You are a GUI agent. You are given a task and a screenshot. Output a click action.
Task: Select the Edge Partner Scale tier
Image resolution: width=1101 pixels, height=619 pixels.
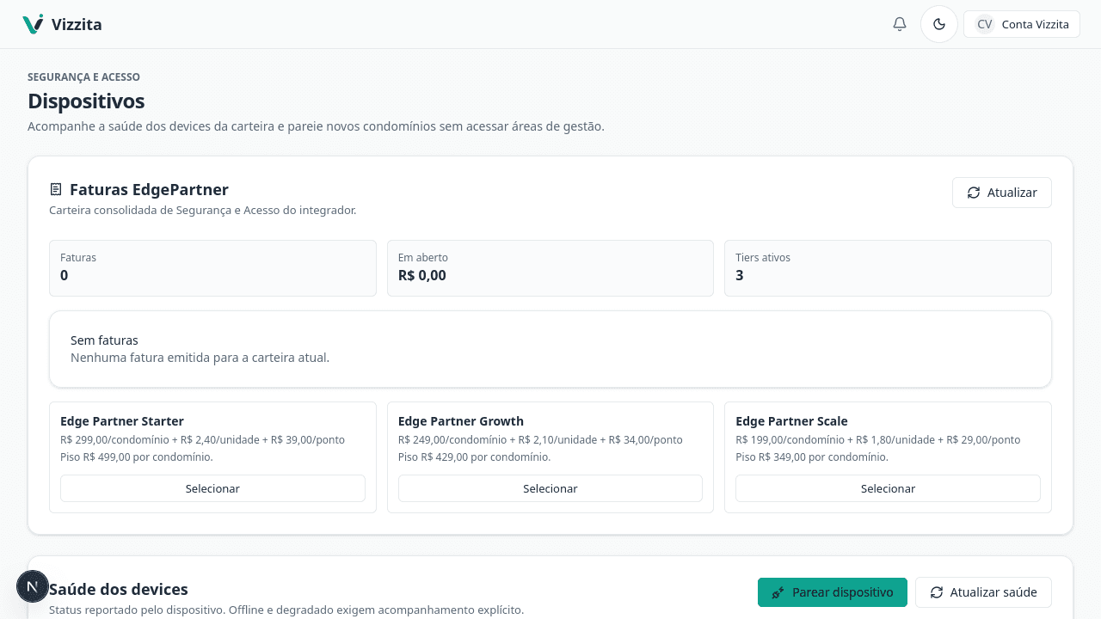[888, 488]
